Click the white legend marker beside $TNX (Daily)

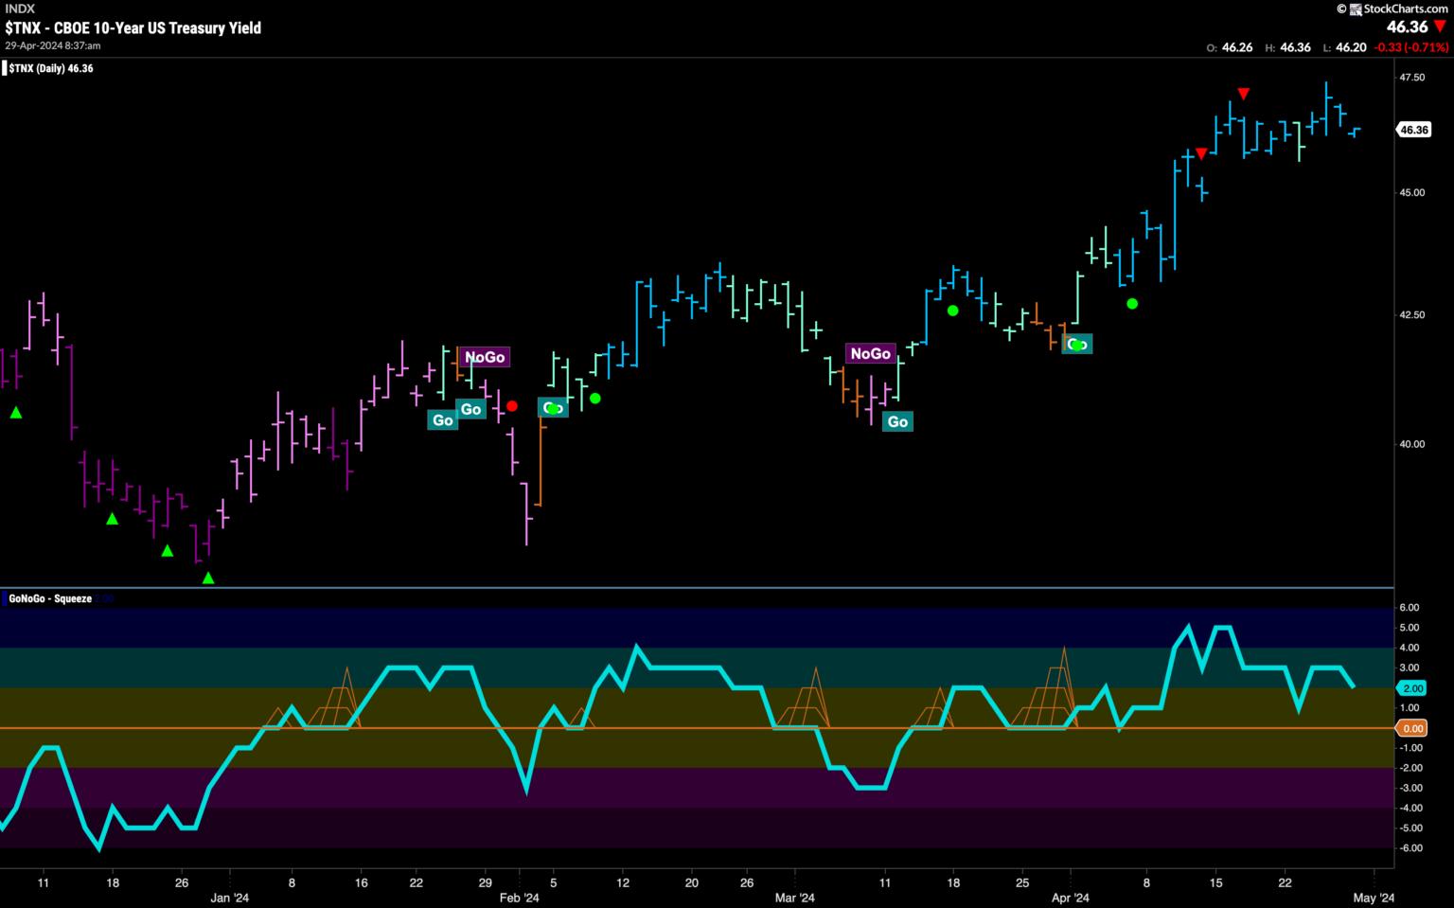[4, 68]
